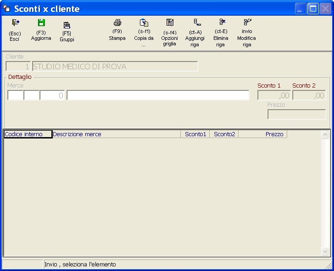
Task: Click the Merce description text field
Action: tap(158, 95)
